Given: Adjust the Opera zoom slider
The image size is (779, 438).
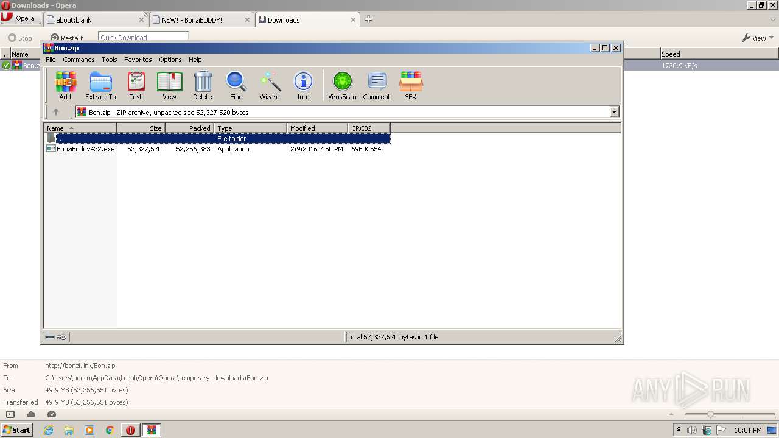Looking at the screenshot, I should (x=710, y=414).
